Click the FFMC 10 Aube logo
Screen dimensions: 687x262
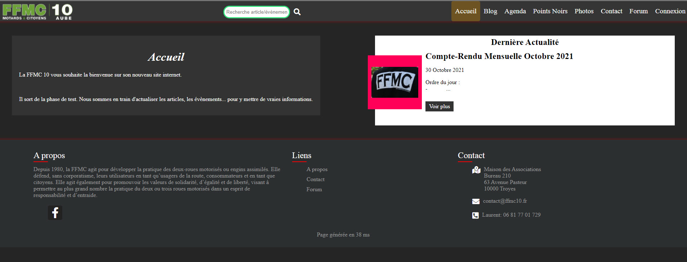click(x=37, y=12)
